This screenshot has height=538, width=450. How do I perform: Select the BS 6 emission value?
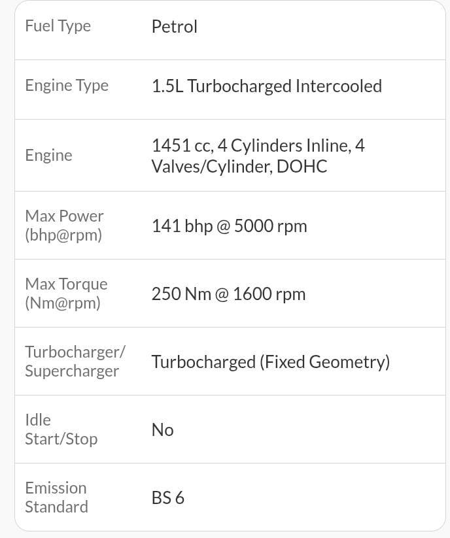click(167, 498)
